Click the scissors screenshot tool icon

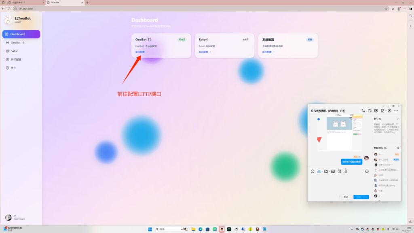(x=319, y=171)
